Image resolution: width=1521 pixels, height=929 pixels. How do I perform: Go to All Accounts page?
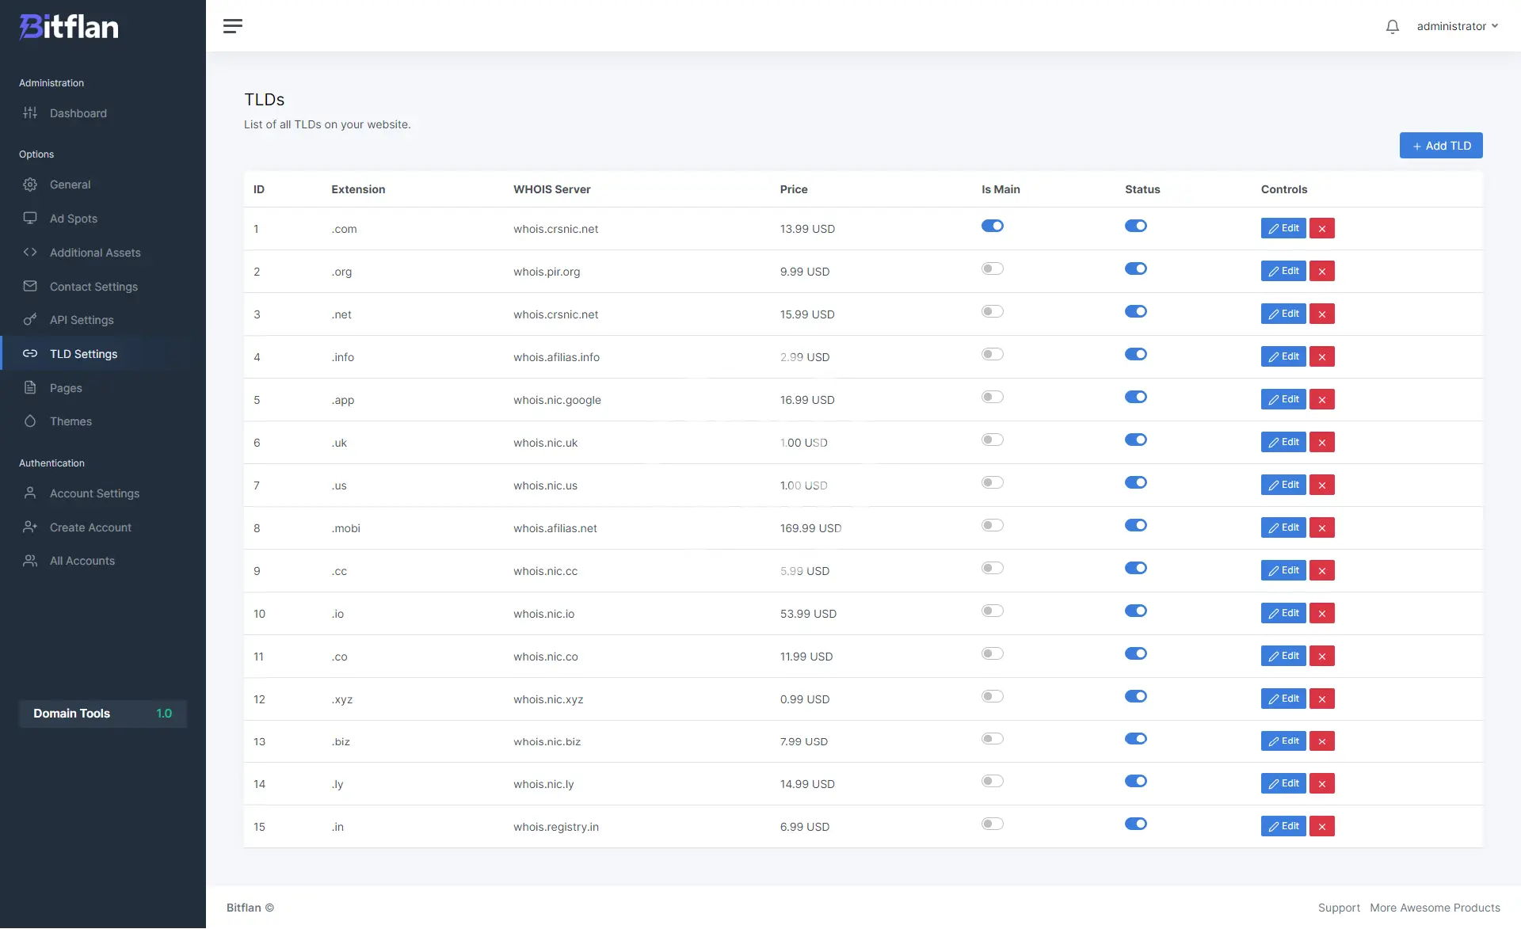click(x=82, y=561)
